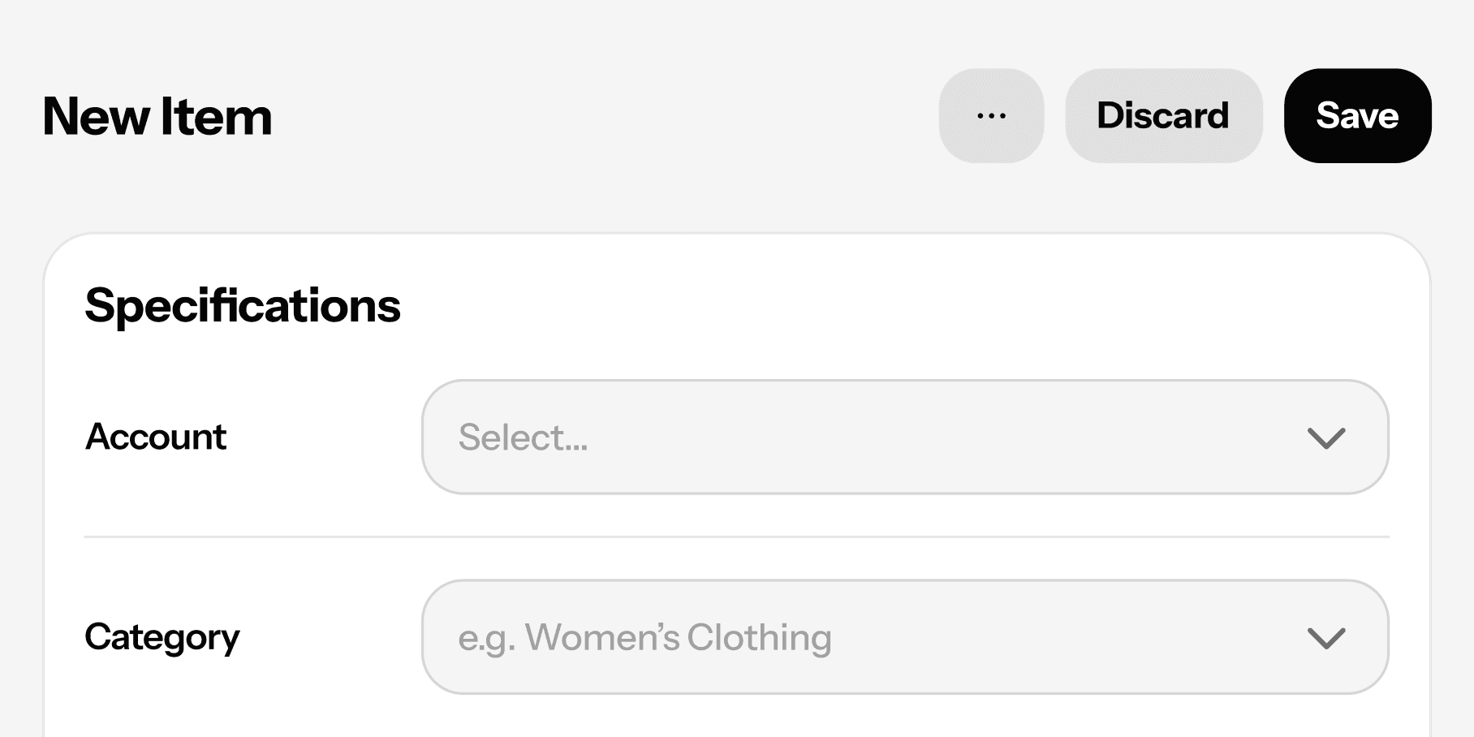
Task: Click the chevron arrow in Account field
Action: pyautogui.click(x=1326, y=438)
